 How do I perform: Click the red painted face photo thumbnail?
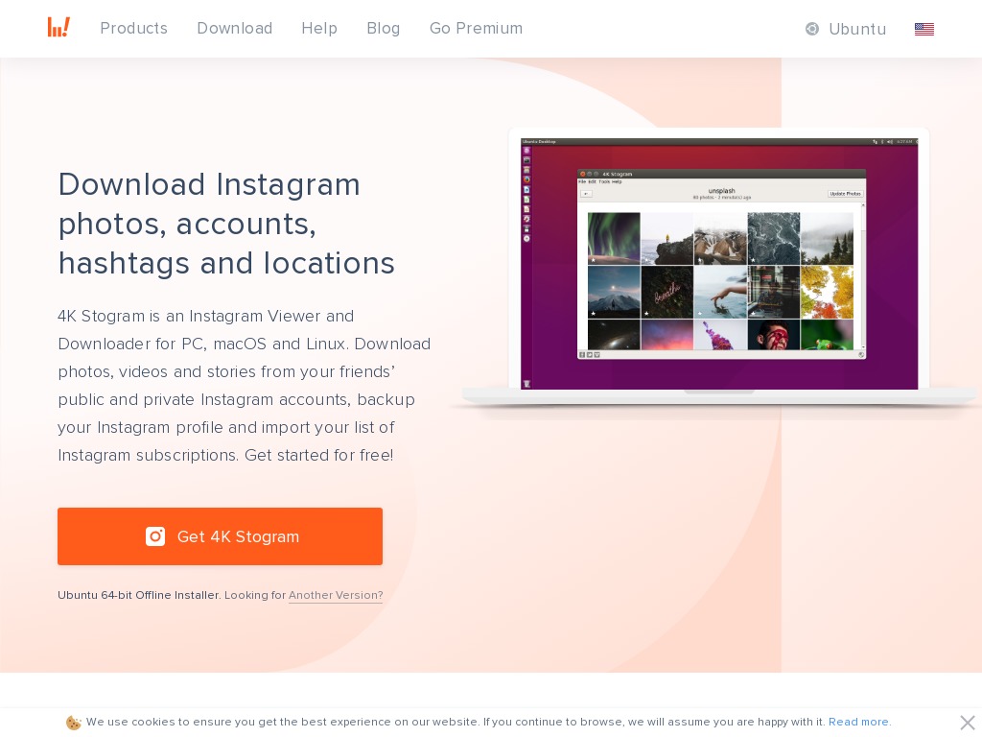pos(774,335)
